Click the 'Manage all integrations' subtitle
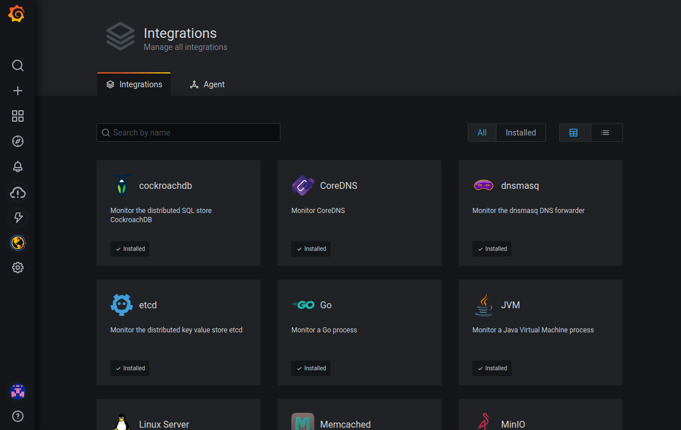The image size is (681, 430). [186, 47]
